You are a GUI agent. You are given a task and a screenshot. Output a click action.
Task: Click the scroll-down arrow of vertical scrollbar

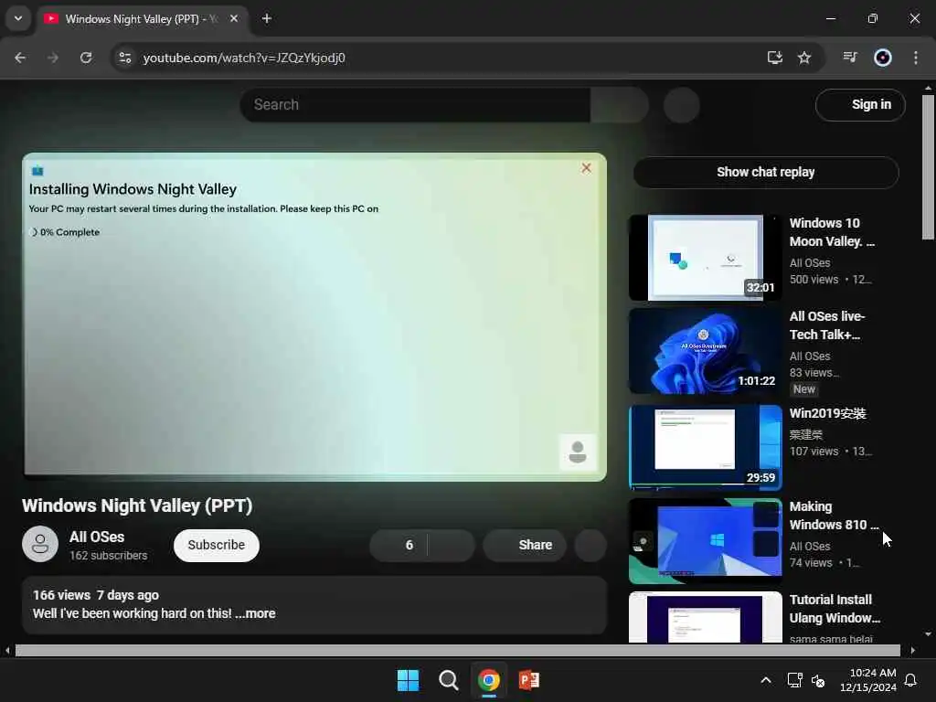coord(928,634)
